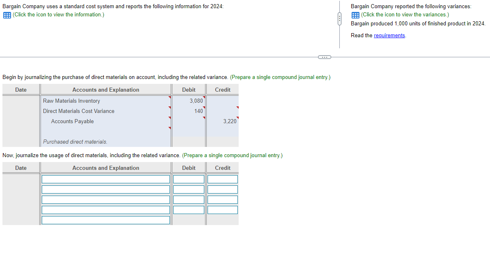The width and height of the screenshot is (490, 275).
Task: Click fourth row Credit field in usage entry
Action: pos(223,210)
